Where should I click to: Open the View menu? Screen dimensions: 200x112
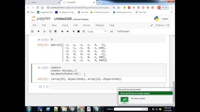pos(54,25)
